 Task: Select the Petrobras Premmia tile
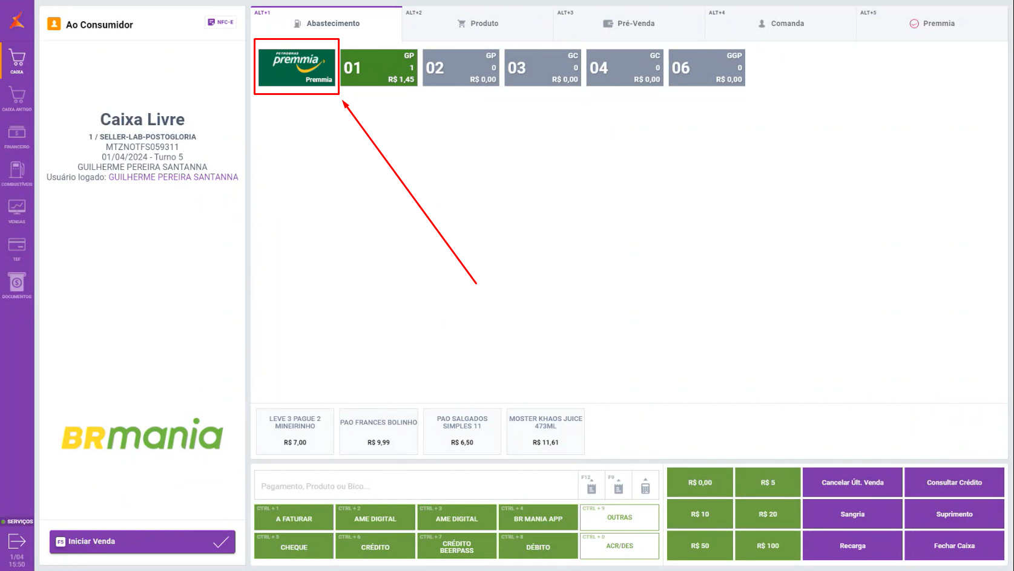coord(297,67)
